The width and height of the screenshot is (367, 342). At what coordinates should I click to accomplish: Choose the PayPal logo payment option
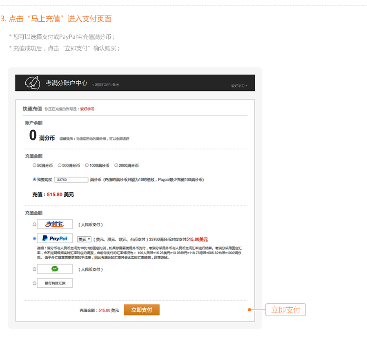[55, 238]
